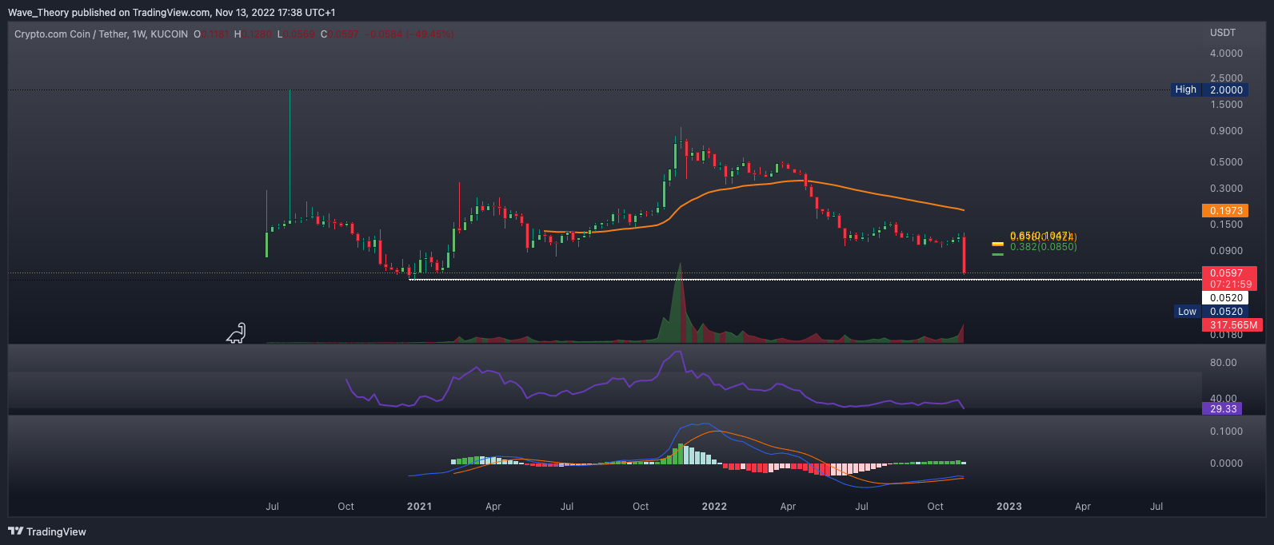Click the dinosaur icon on the chart
This screenshot has width=1274, height=545.
[236, 333]
